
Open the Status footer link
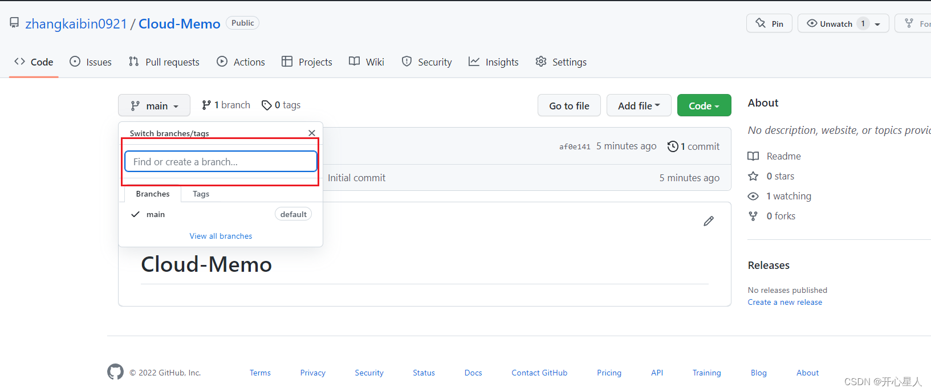[x=424, y=373]
